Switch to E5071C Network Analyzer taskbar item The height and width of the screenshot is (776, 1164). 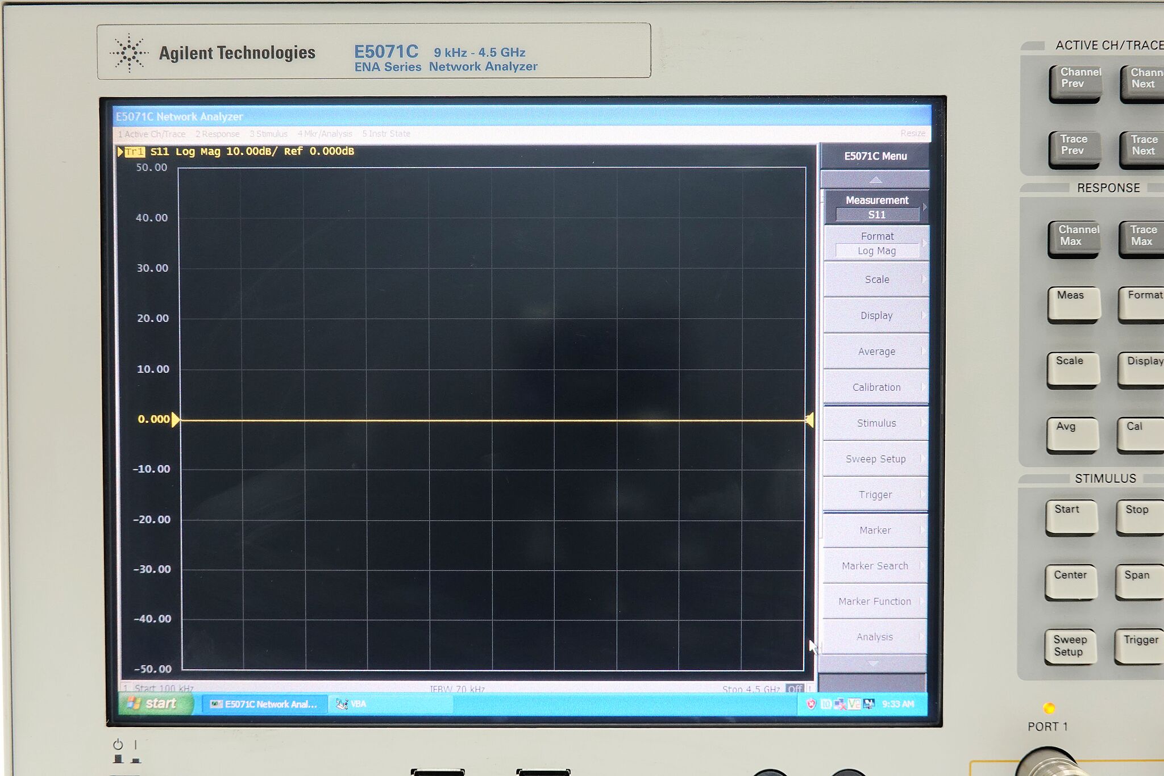coord(264,704)
